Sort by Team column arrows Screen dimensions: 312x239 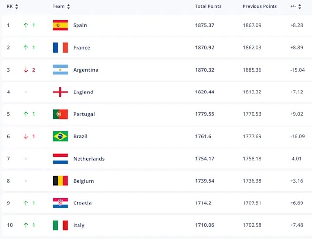[x=68, y=6]
